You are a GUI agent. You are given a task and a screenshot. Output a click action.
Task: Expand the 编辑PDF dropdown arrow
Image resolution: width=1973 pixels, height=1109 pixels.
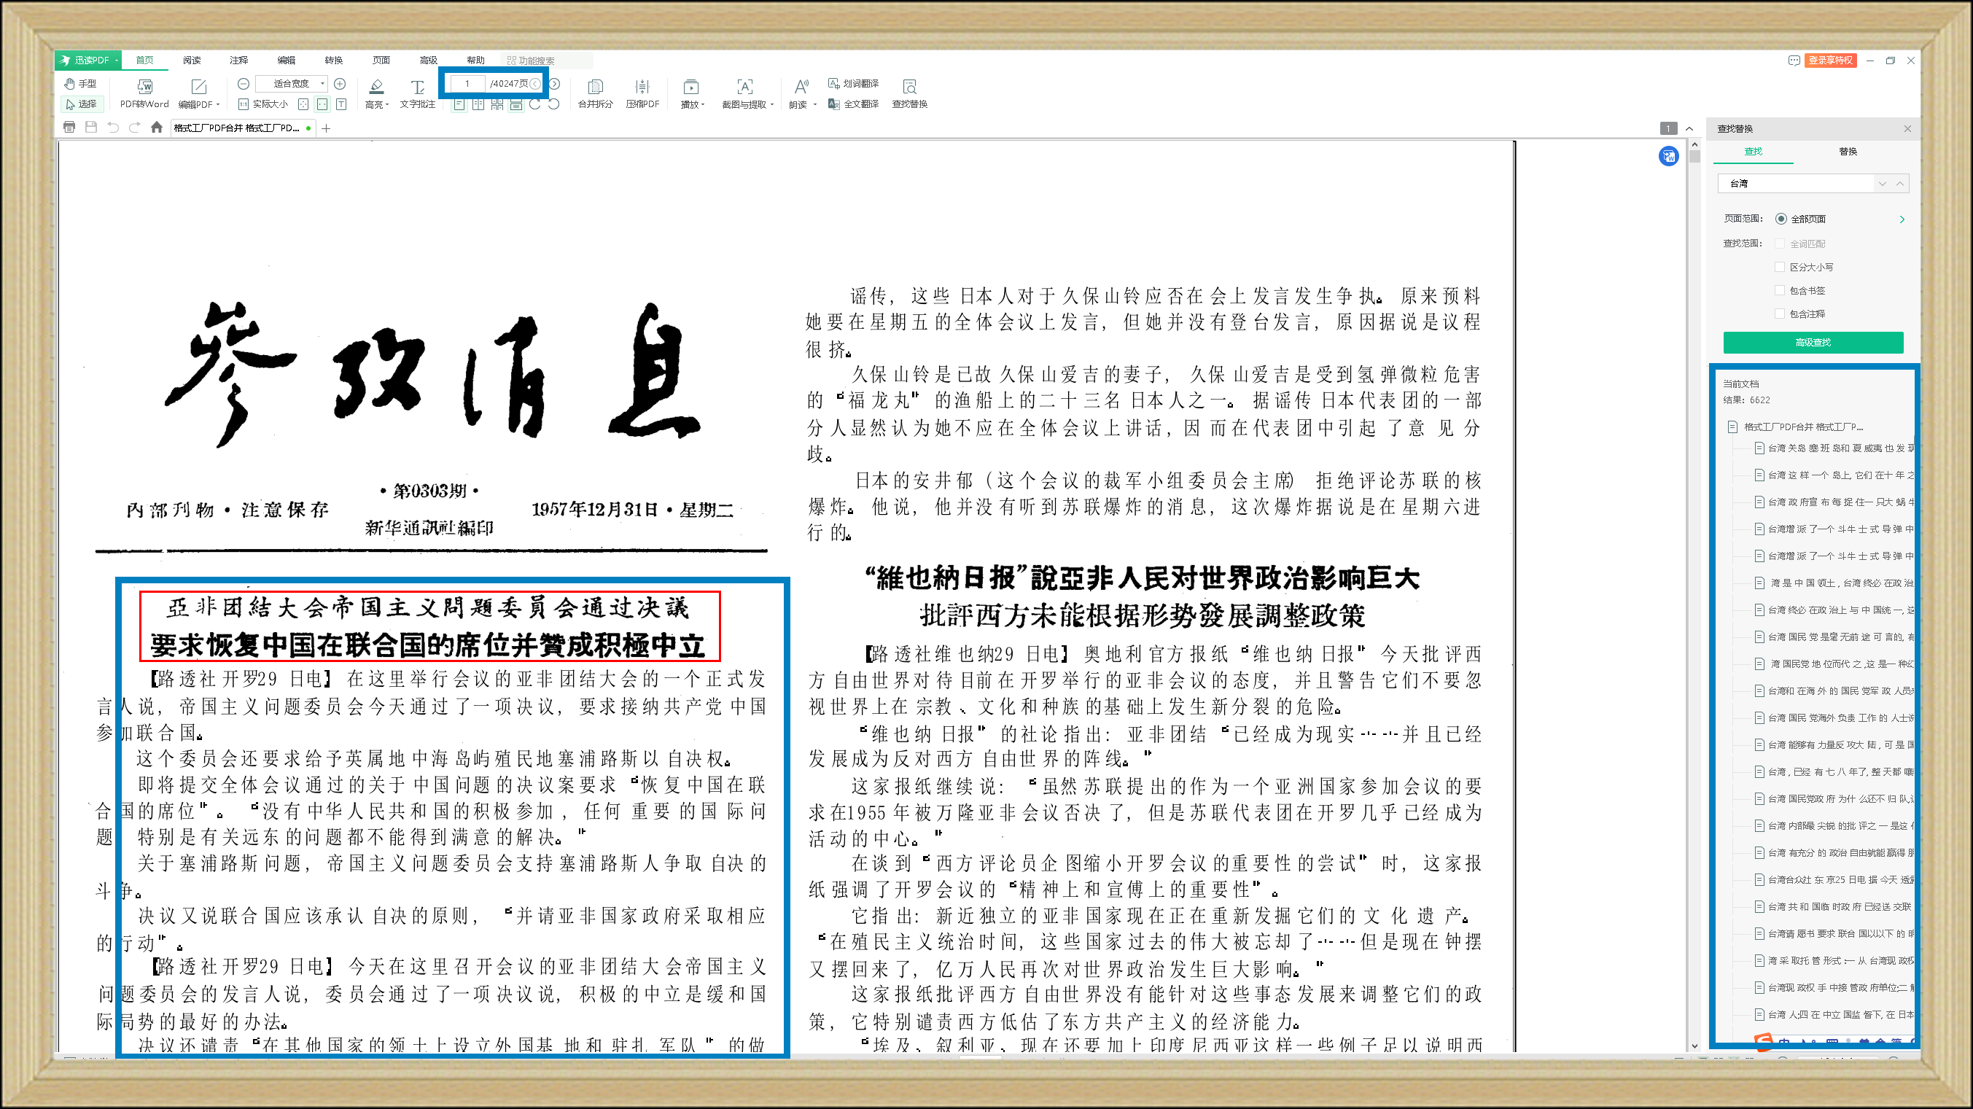click(x=218, y=105)
